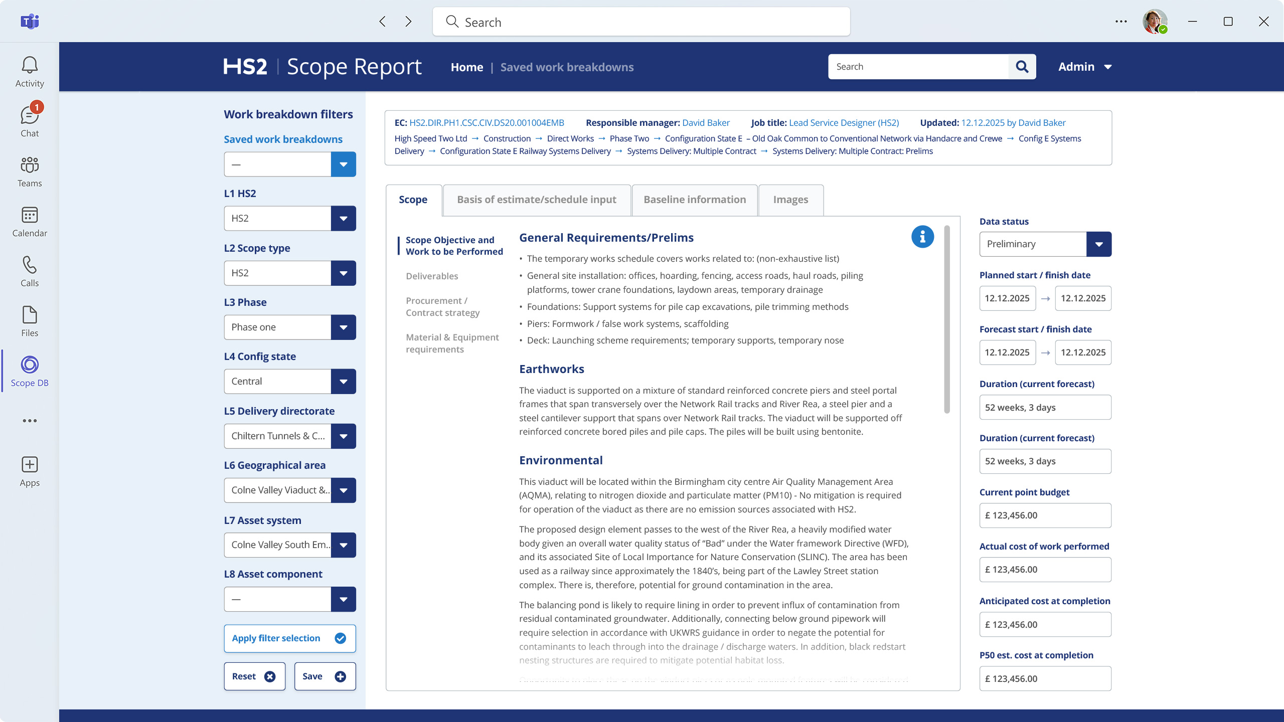Select Procurement / Contract strategy section
This screenshot has height=722, width=1284.
click(x=443, y=307)
